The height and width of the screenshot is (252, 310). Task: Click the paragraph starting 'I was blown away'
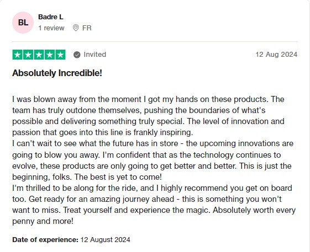click(148, 116)
